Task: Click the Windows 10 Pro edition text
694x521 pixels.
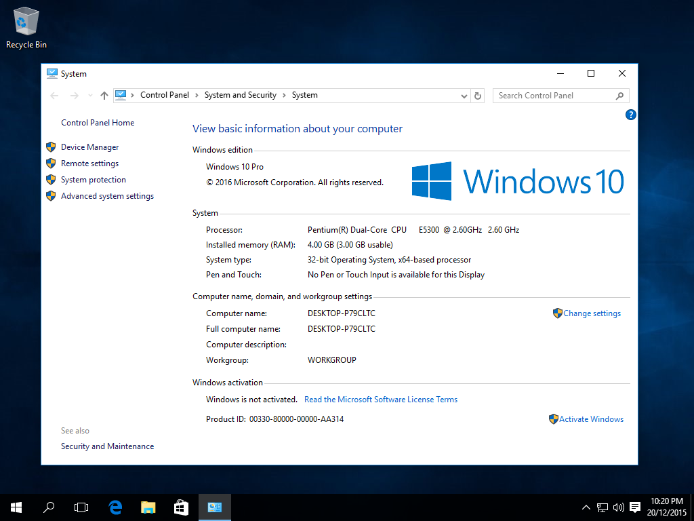Action: 234,167
